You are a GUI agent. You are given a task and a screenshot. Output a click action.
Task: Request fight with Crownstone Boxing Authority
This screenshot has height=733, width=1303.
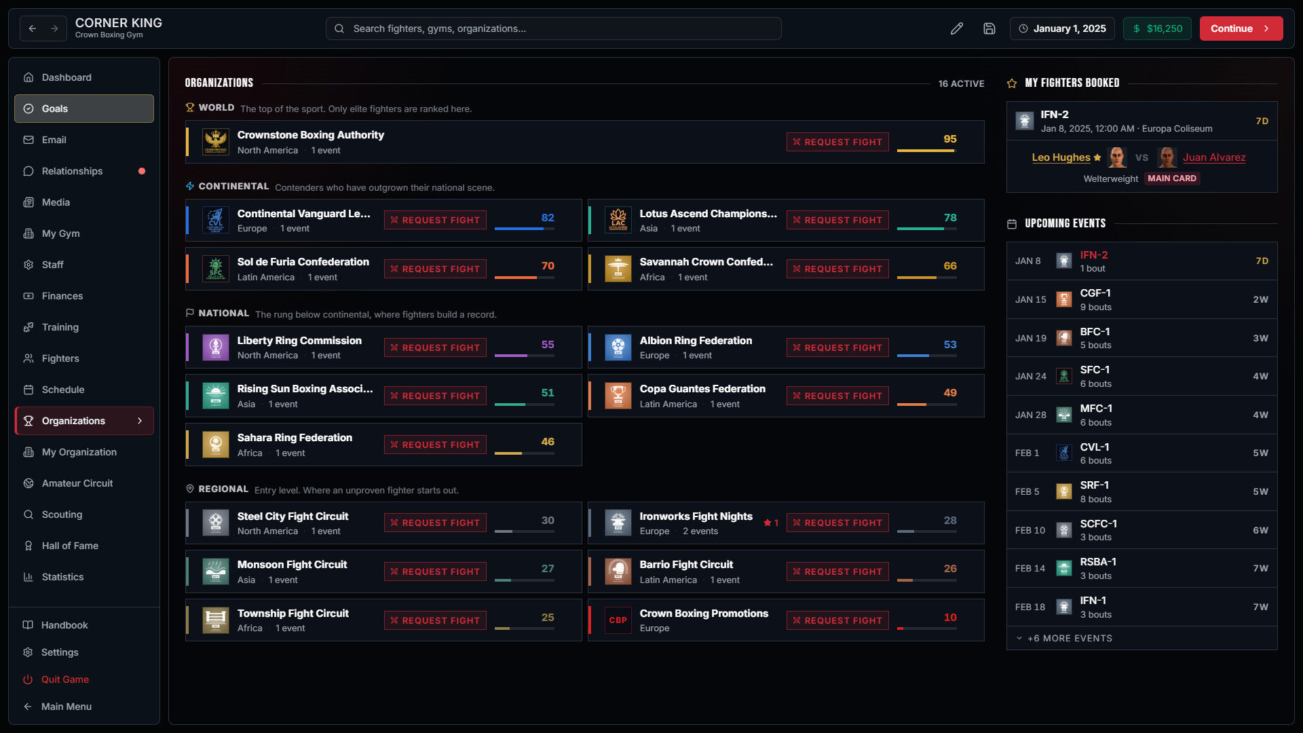(837, 142)
